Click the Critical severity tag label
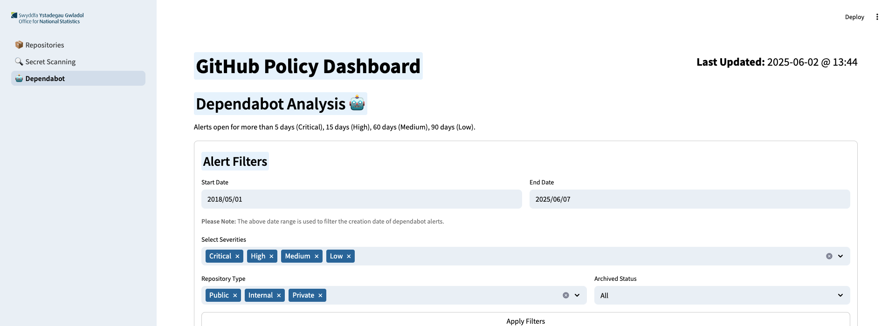895x326 pixels. click(x=220, y=256)
